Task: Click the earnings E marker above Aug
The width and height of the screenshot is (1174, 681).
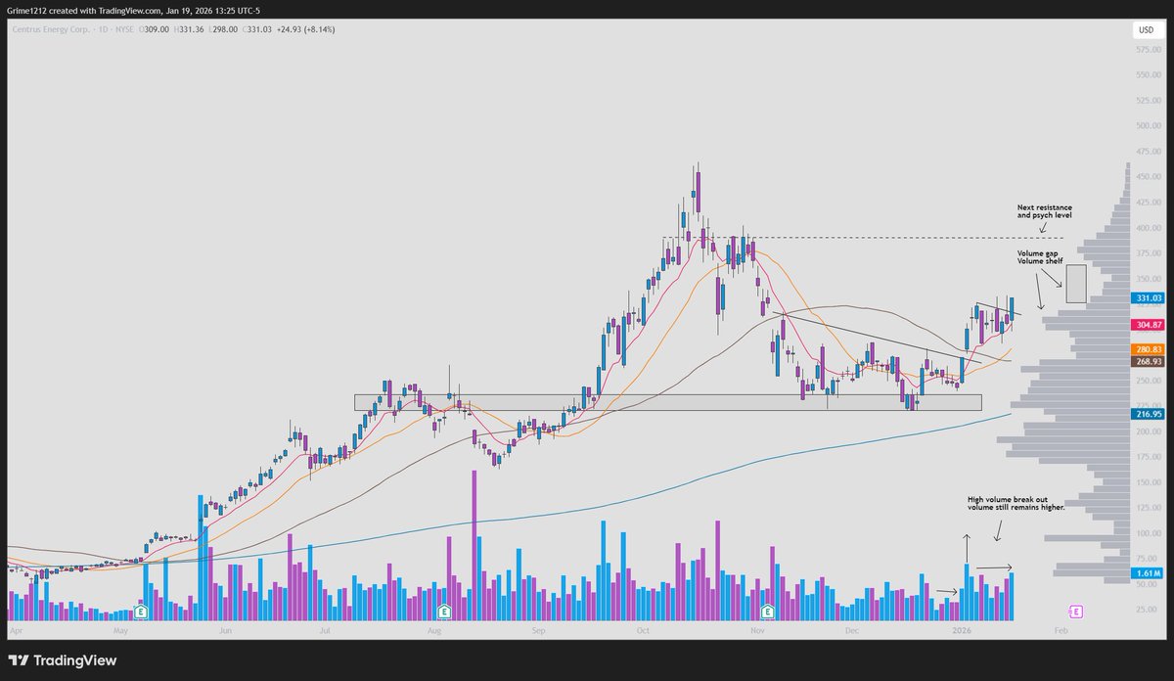Action: point(444,612)
